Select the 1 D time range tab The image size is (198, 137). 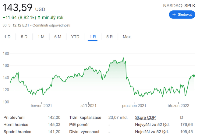tap(7, 37)
